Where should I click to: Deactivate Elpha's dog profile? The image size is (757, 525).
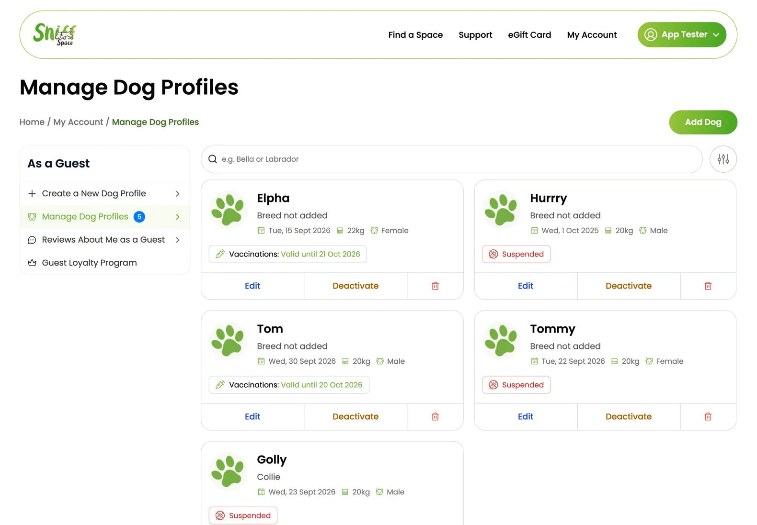356,286
